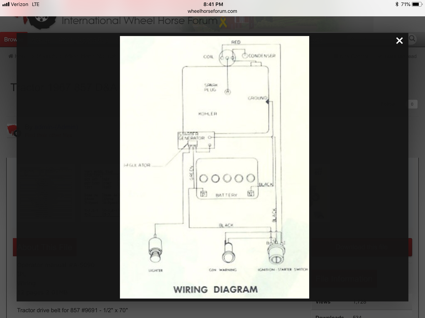Tap the International Wheel Horse Forum title
The image size is (425, 318).
(x=139, y=21)
